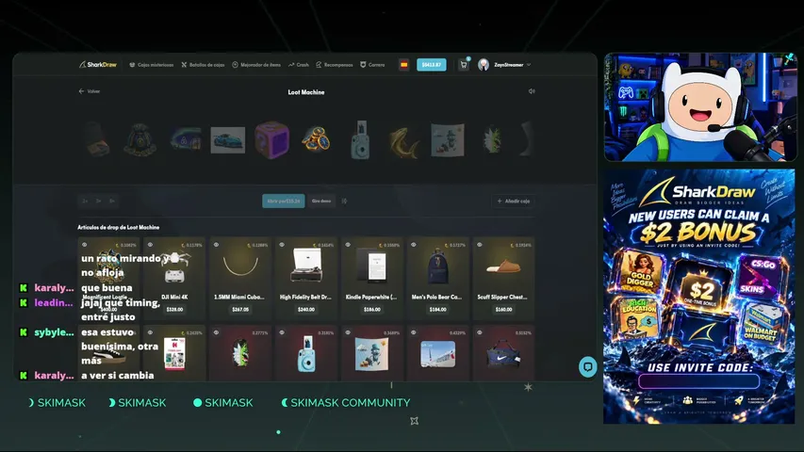Select the 3x multi-open option
This screenshot has height=452, width=804.
(x=98, y=201)
